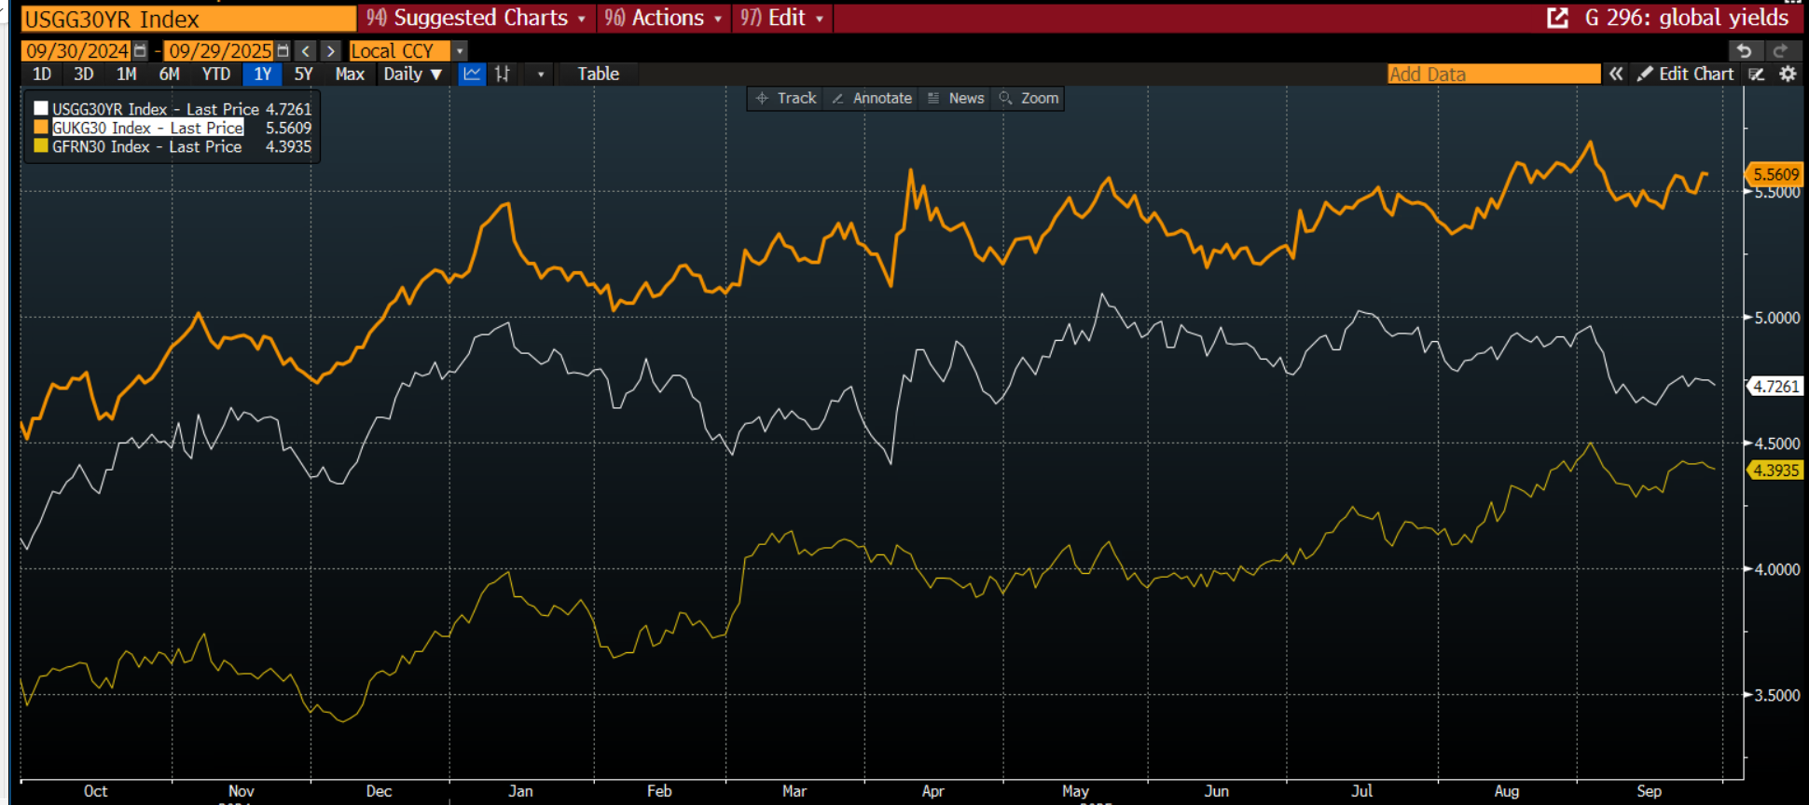Expand the Daily periodicity dropdown

412,74
